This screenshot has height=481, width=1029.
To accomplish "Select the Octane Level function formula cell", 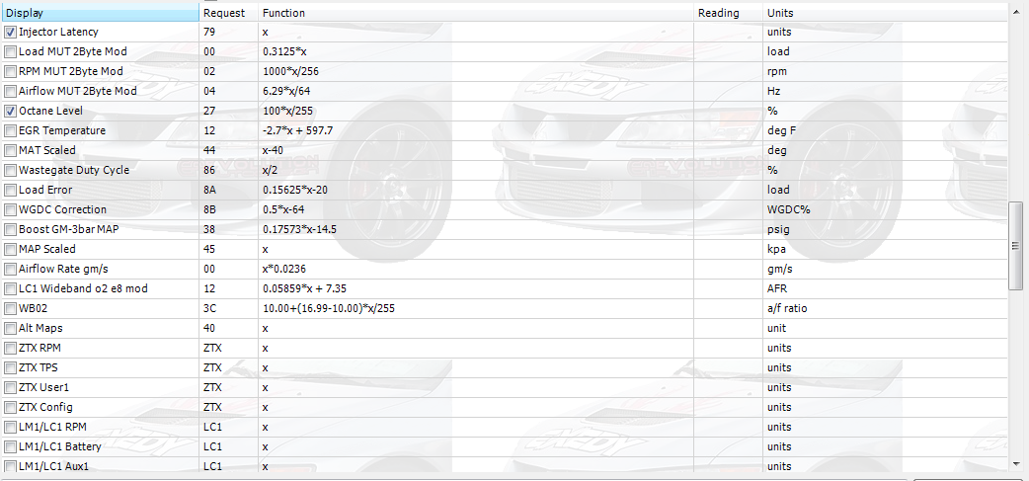I will click(x=474, y=112).
